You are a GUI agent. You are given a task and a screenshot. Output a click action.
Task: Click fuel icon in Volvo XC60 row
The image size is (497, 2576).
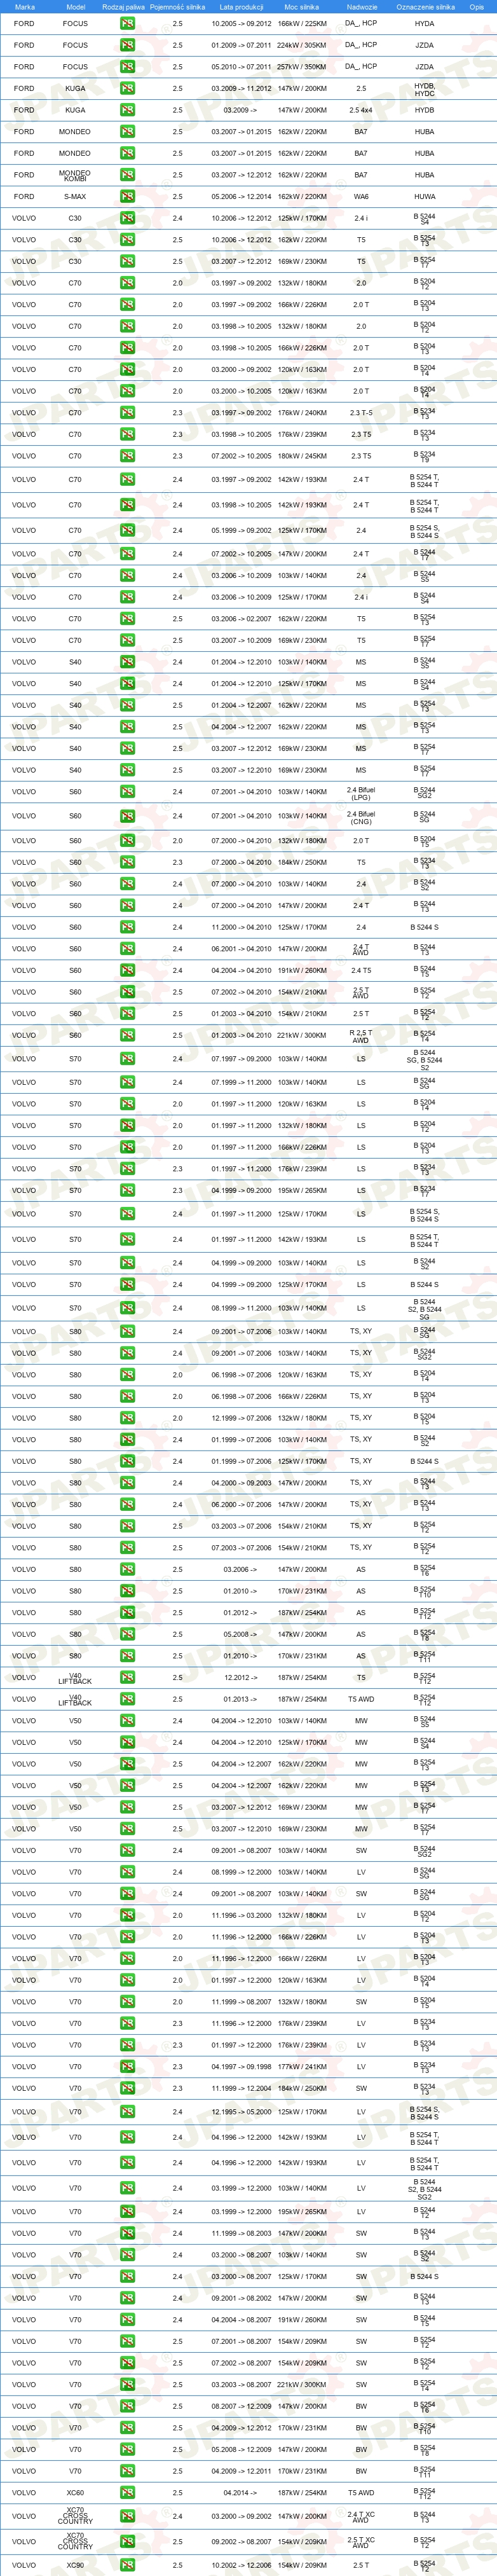[127, 2493]
